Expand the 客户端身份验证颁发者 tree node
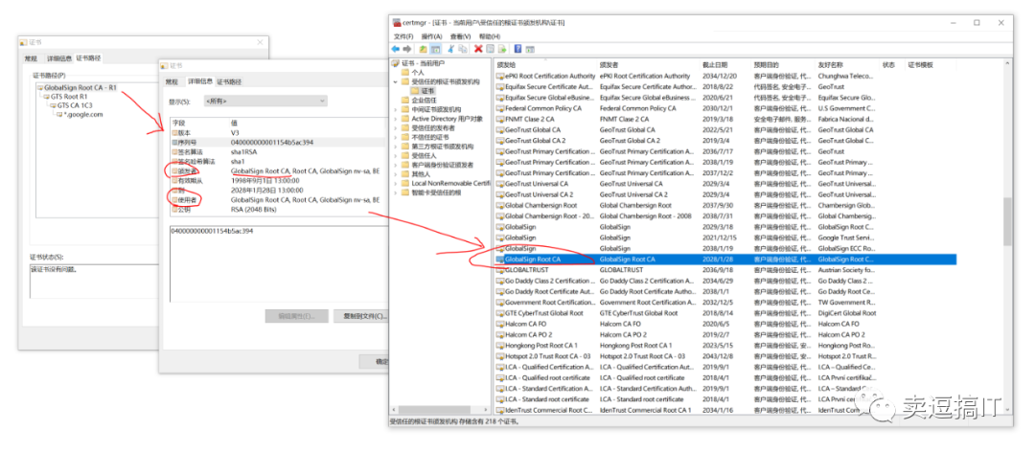 (396, 165)
